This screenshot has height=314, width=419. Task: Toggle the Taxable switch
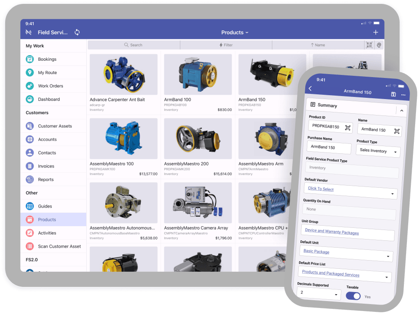pos(353,296)
